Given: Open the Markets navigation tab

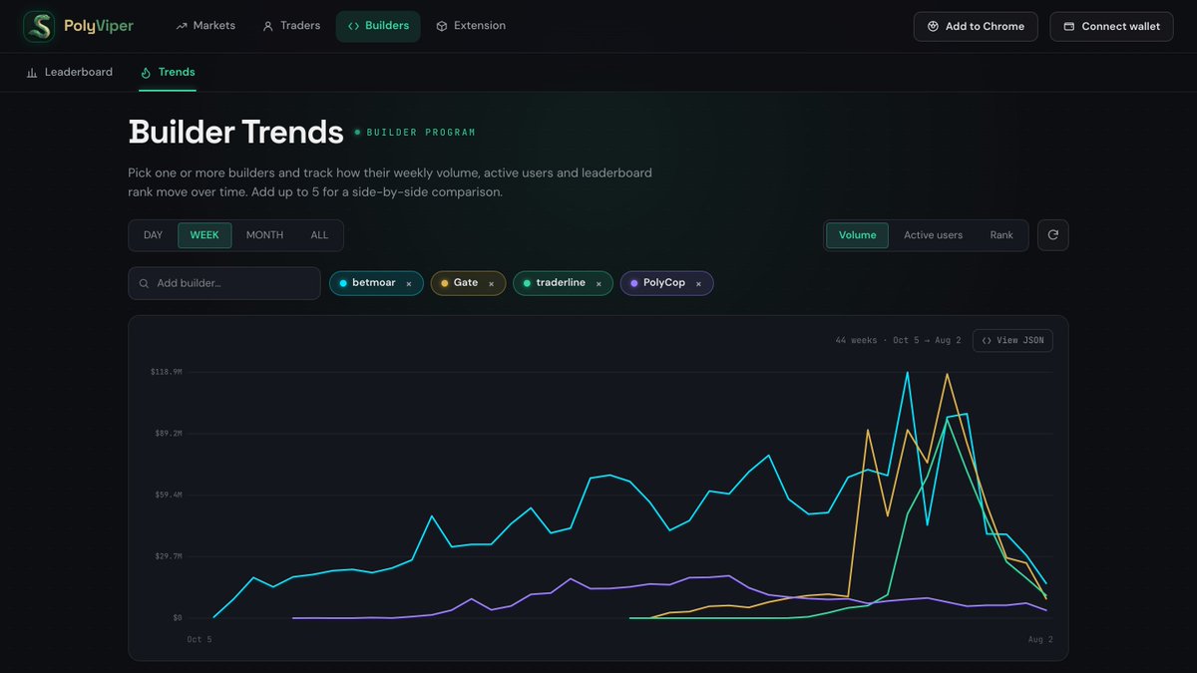Looking at the screenshot, I should [205, 26].
